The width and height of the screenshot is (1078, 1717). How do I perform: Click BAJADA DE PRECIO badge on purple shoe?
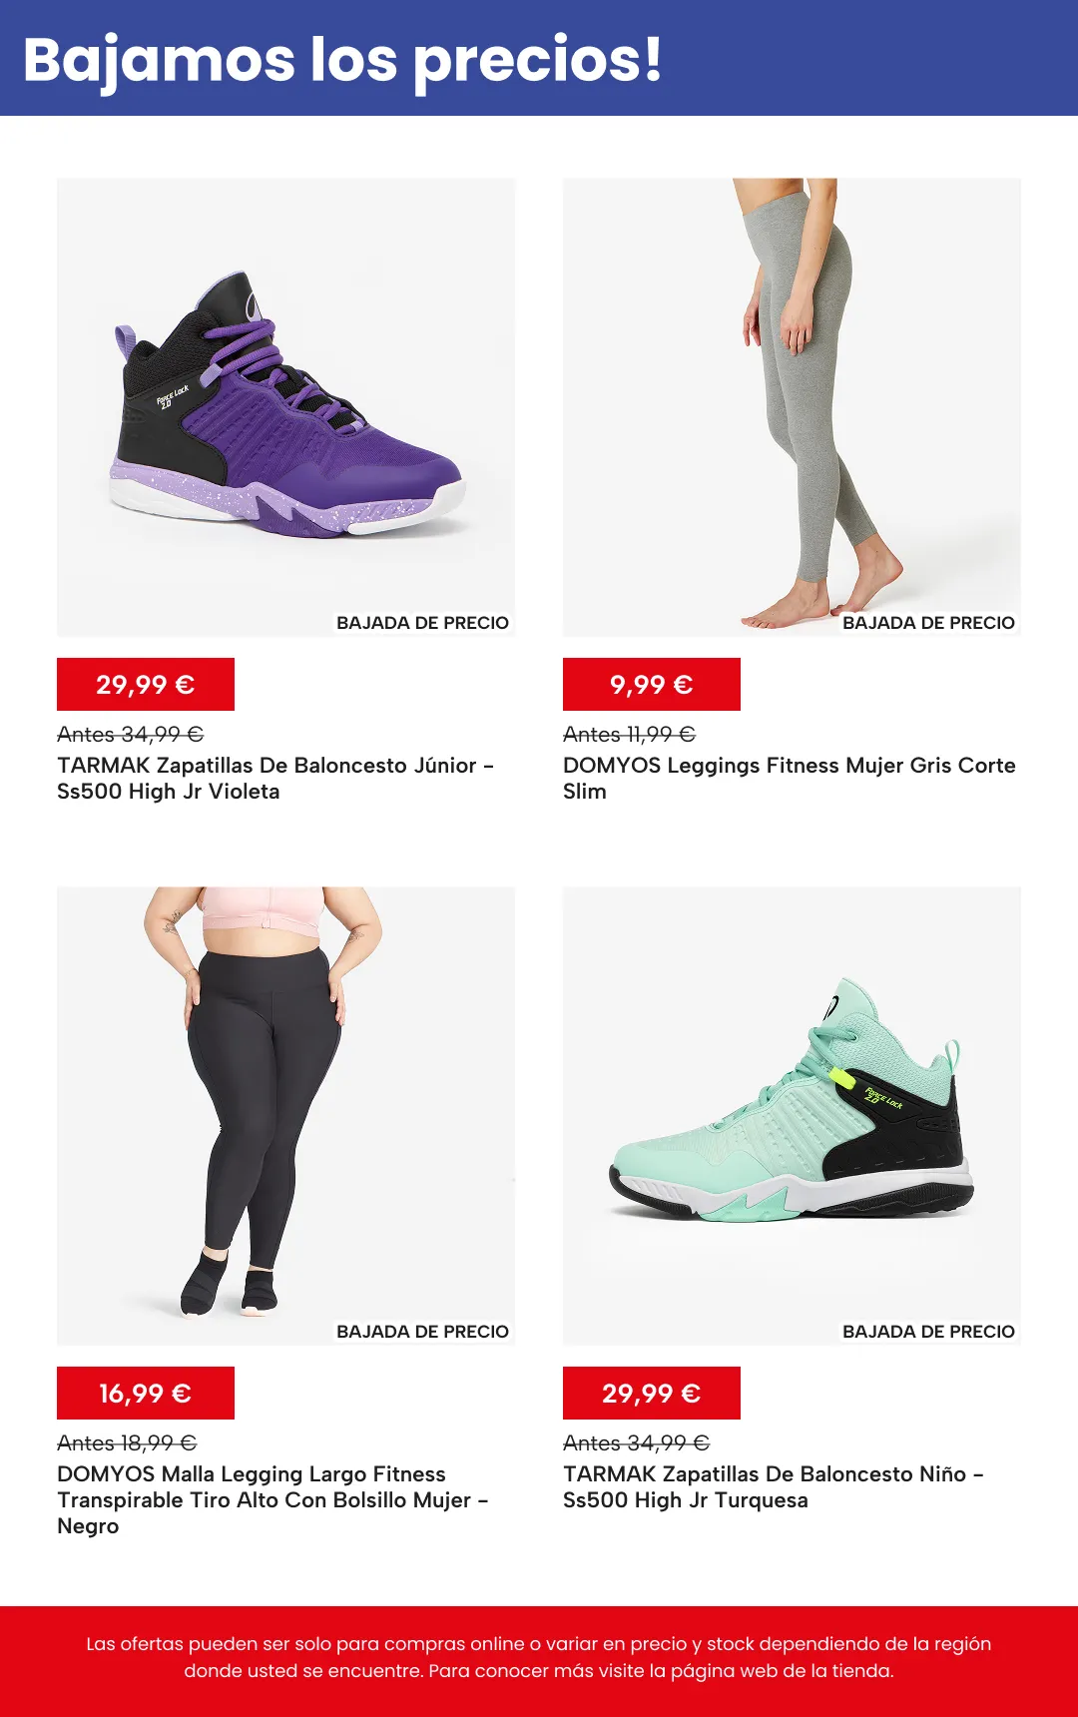point(422,623)
